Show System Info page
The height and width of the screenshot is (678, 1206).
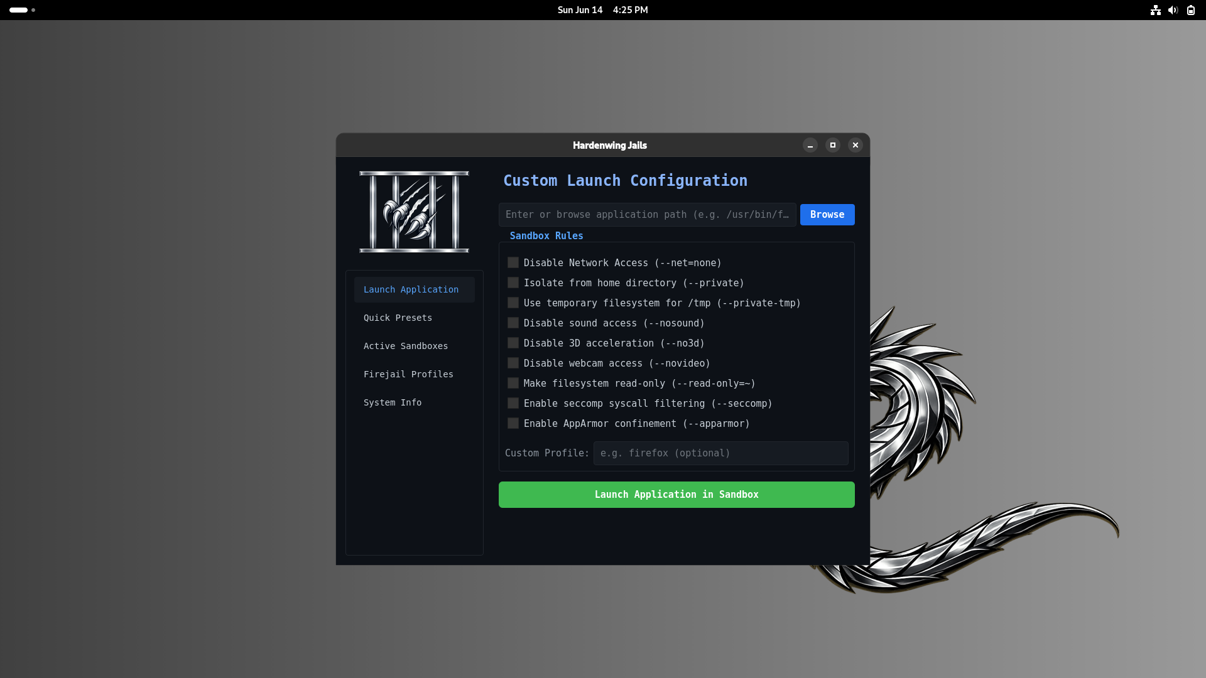click(x=415, y=402)
